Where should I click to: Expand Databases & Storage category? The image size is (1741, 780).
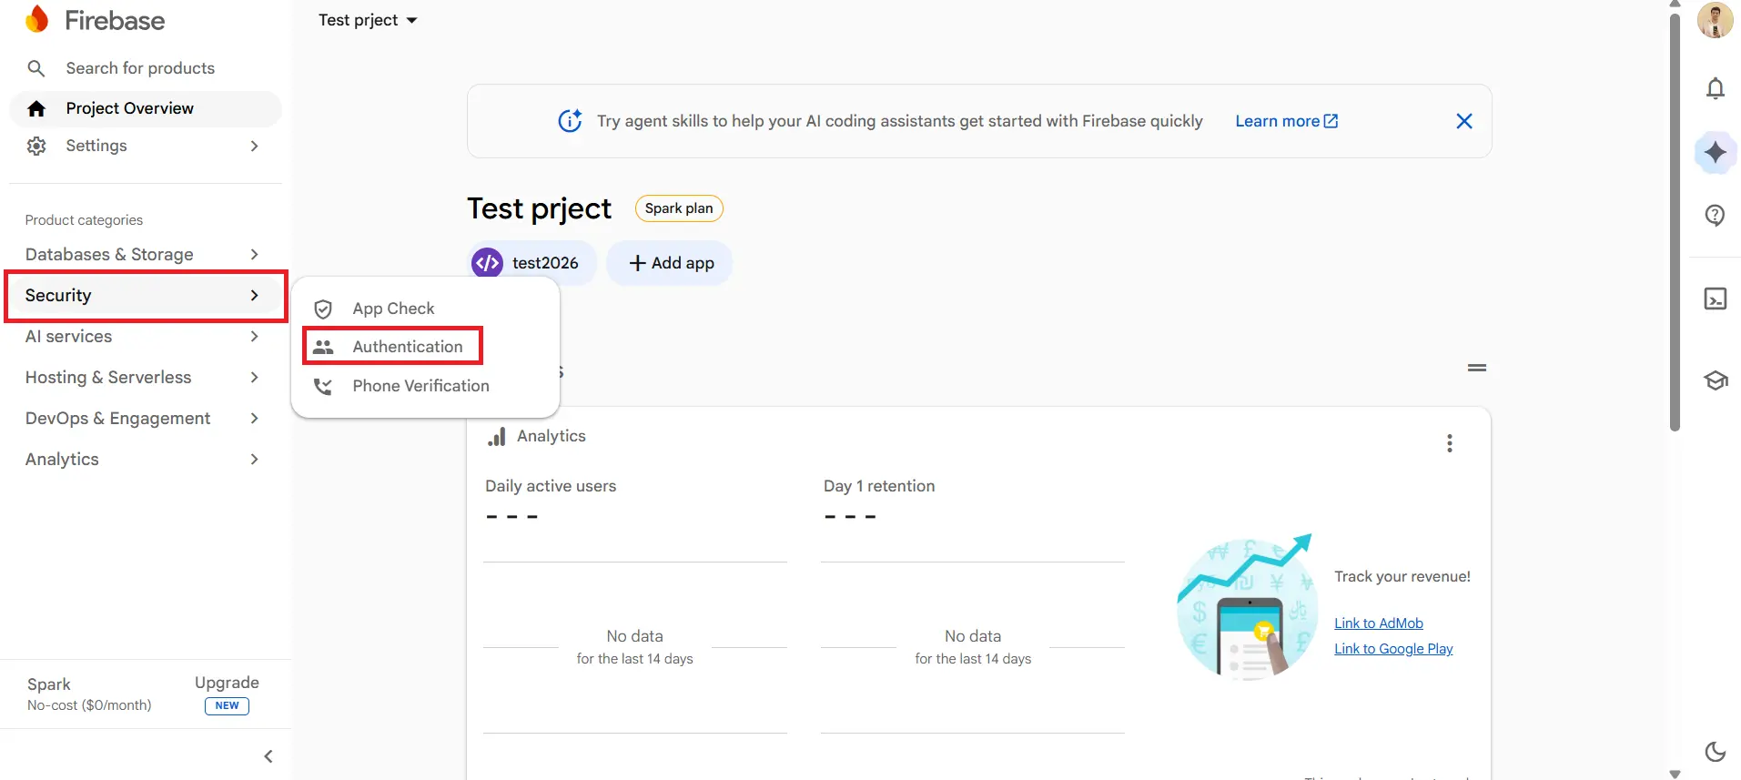pos(146,254)
